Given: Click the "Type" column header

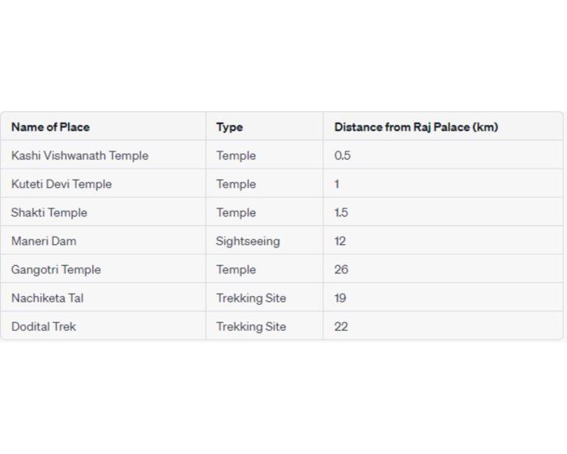Looking at the screenshot, I should [229, 127].
